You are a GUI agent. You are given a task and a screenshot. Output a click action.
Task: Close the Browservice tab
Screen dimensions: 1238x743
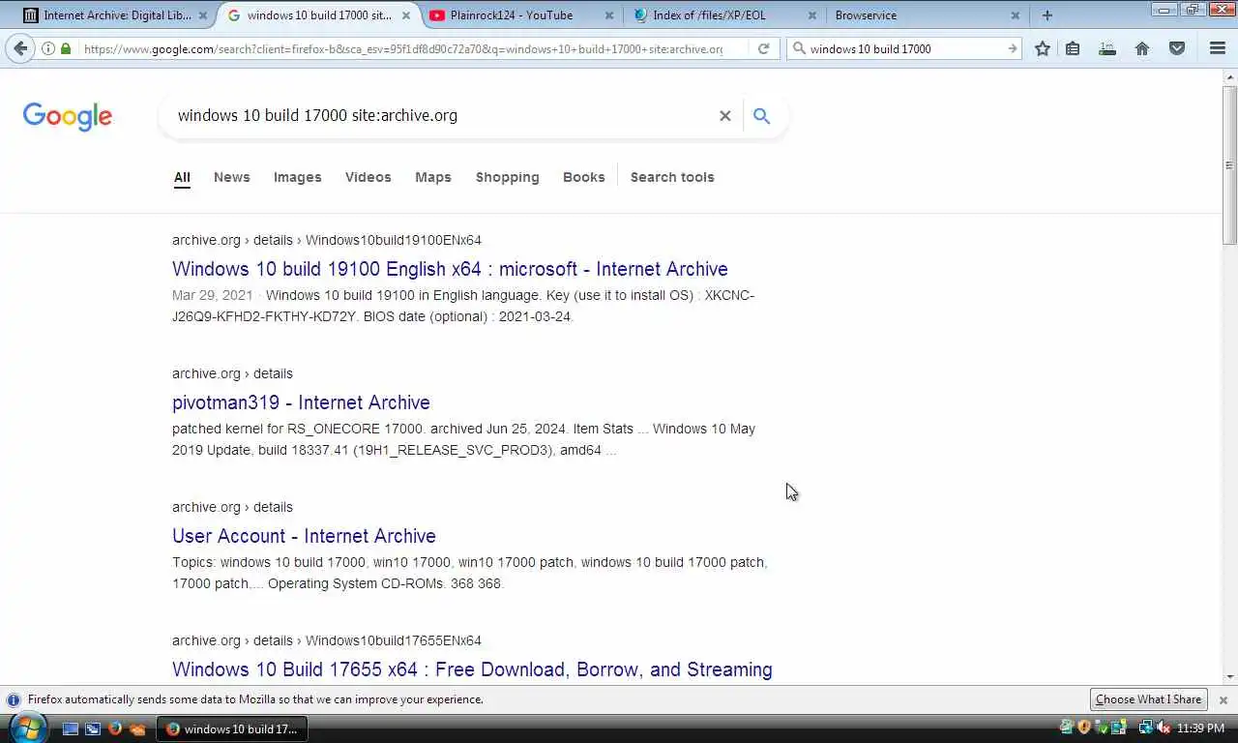pos(1016,15)
